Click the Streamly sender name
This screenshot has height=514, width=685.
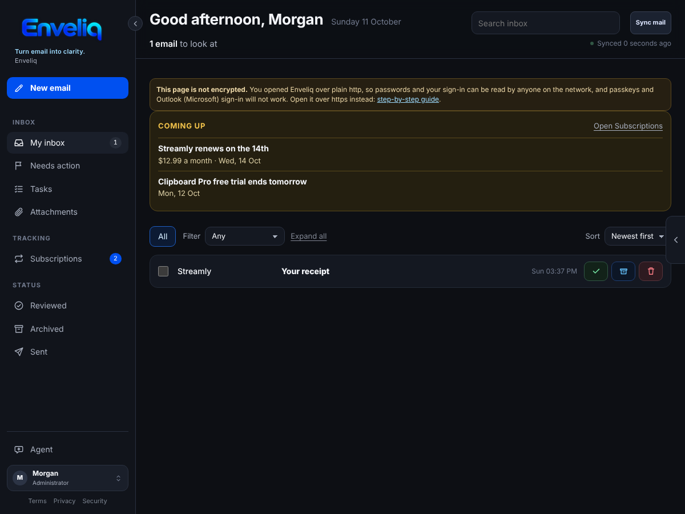(x=194, y=271)
